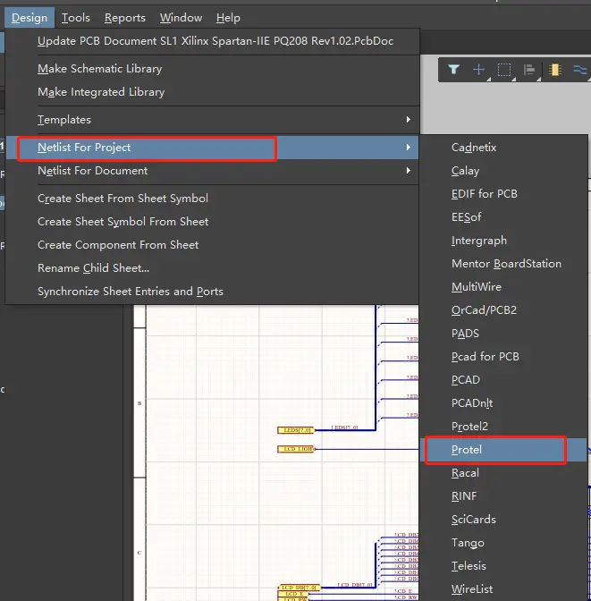Click the add object plus icon
Image resolution: width=591 pixels, height=601 pixels.
point(478,70)
